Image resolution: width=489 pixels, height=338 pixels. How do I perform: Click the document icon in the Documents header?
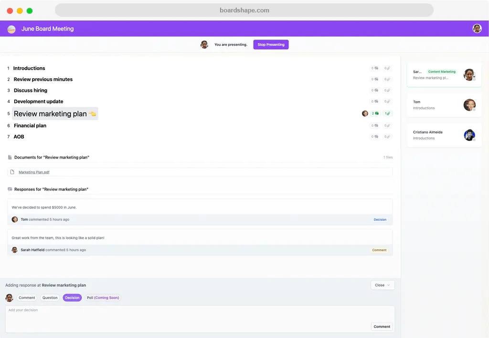pyautogui.click(x=9, y=157)
